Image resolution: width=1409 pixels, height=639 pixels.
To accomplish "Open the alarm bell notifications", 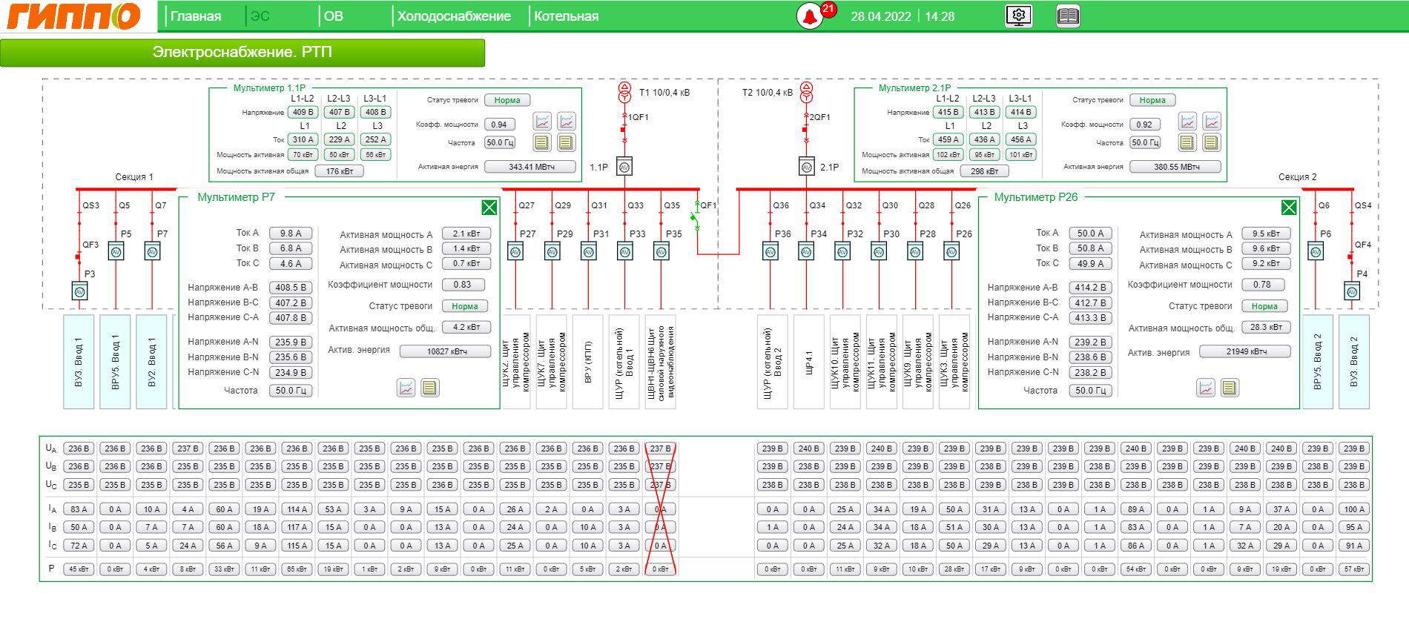I will pyautogui.click(x=810, y=16).
